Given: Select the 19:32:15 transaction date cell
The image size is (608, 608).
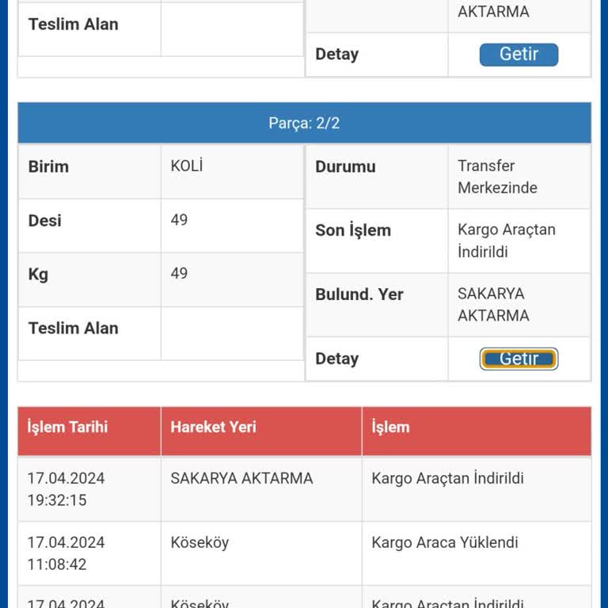Looking at the screenshot, I should (89, 489).
